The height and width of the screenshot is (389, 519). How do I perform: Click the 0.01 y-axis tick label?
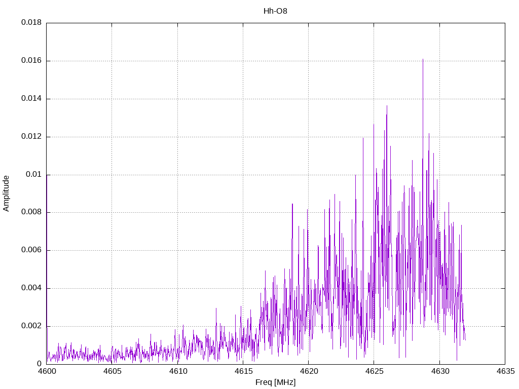[x=33, y=175]
